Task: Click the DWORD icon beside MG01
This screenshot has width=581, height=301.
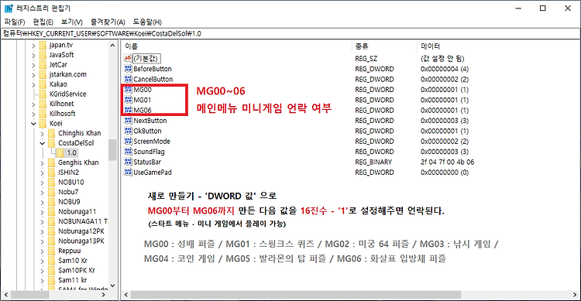Action: point(128,100)
